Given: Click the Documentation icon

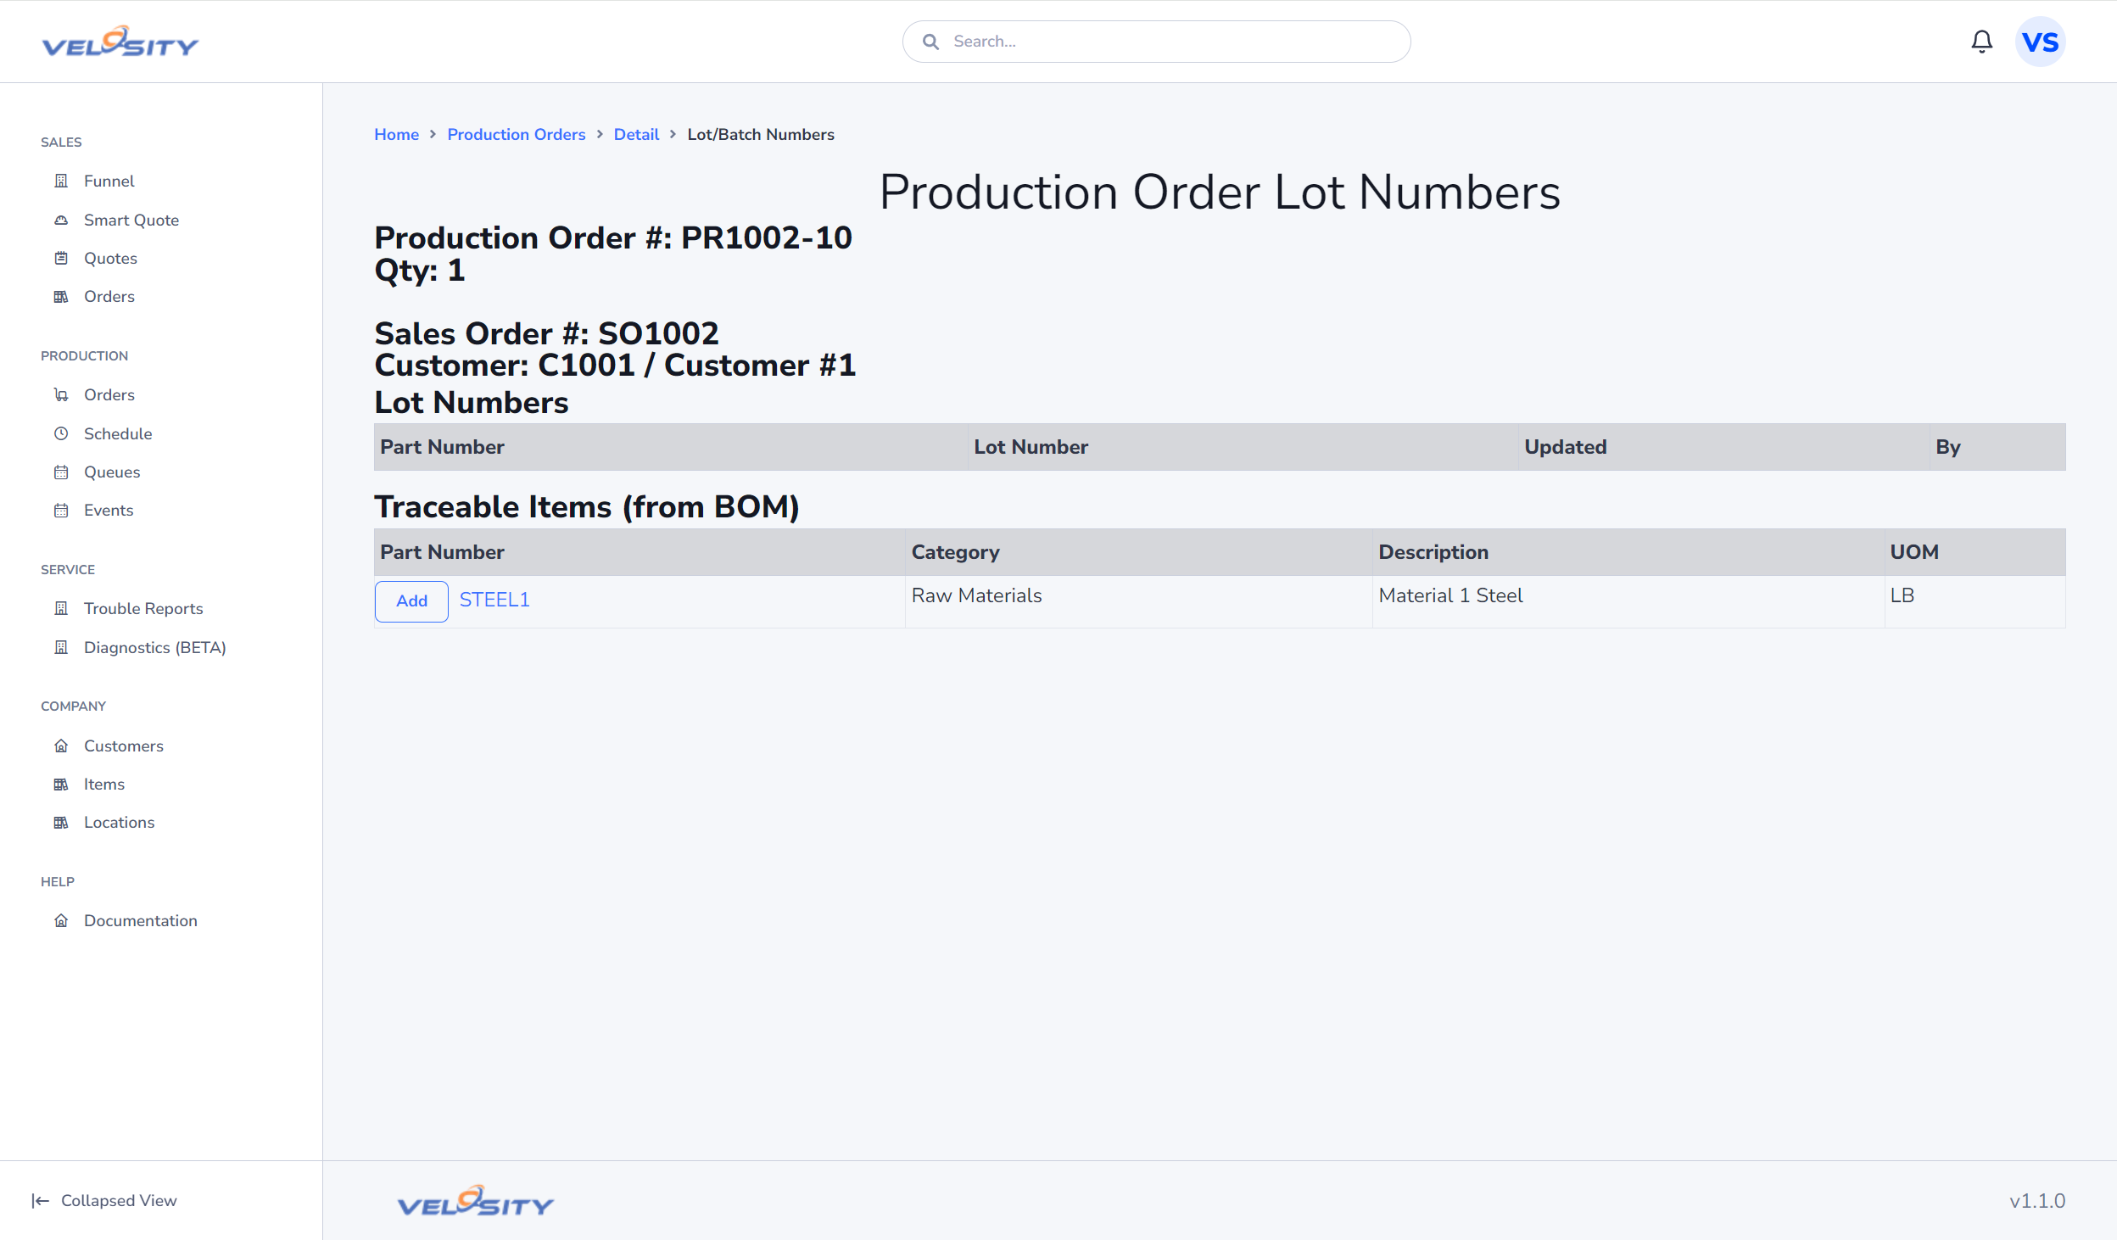Looking at the screenshot, I should coord(61,920).
